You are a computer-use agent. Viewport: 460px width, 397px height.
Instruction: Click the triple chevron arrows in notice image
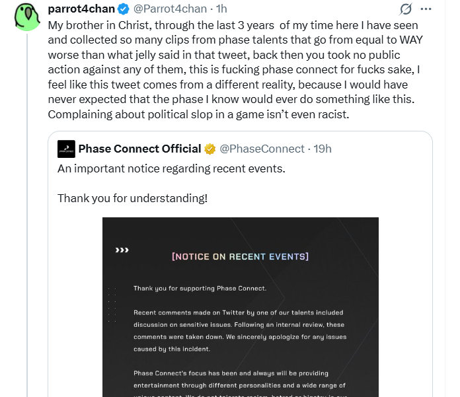coord(122,250)
